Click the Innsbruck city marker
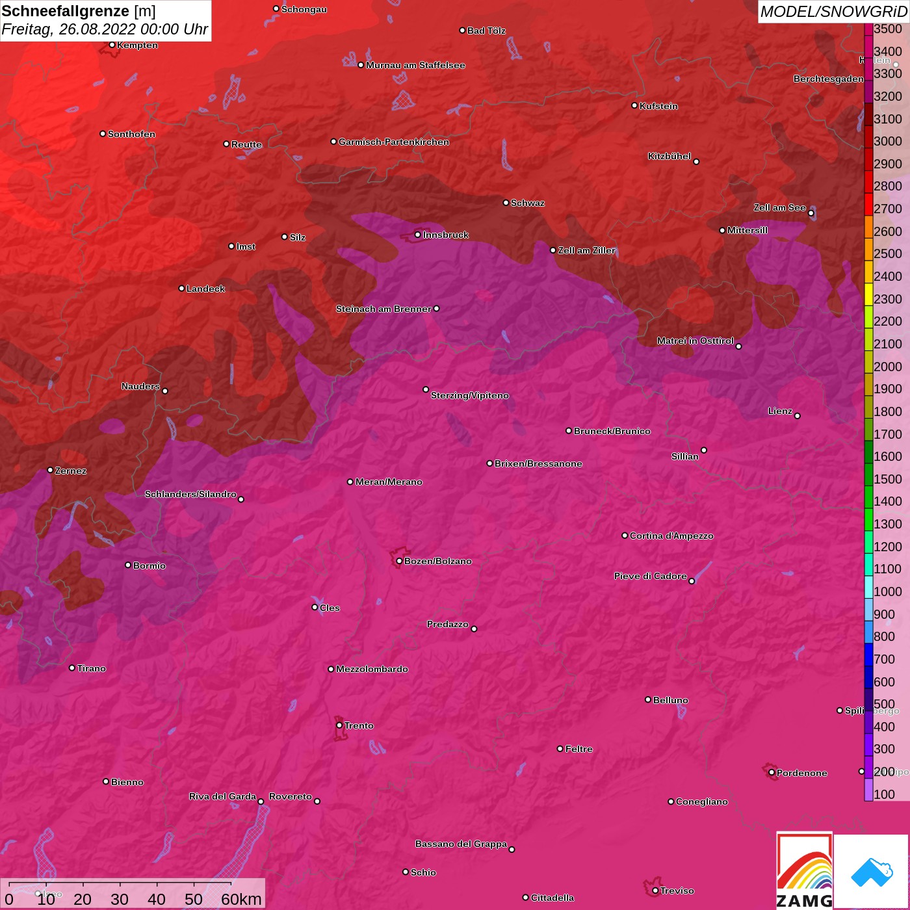910x910 pixels. [x=417, y=235]
